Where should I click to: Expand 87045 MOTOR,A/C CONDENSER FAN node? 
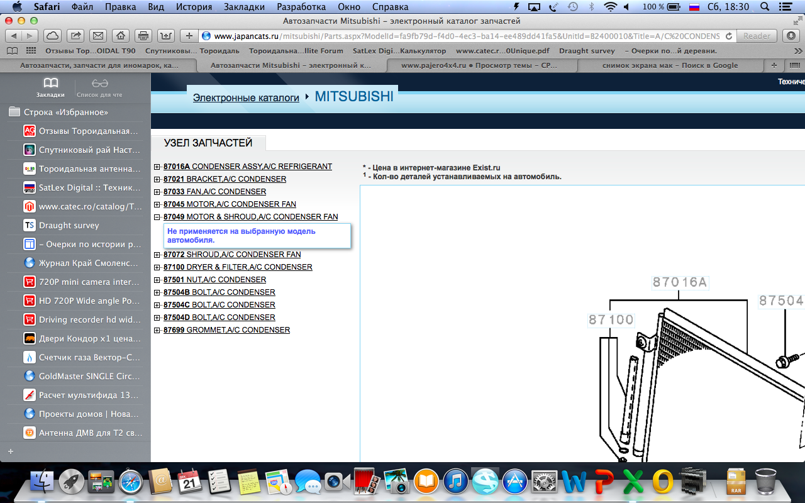157,204
